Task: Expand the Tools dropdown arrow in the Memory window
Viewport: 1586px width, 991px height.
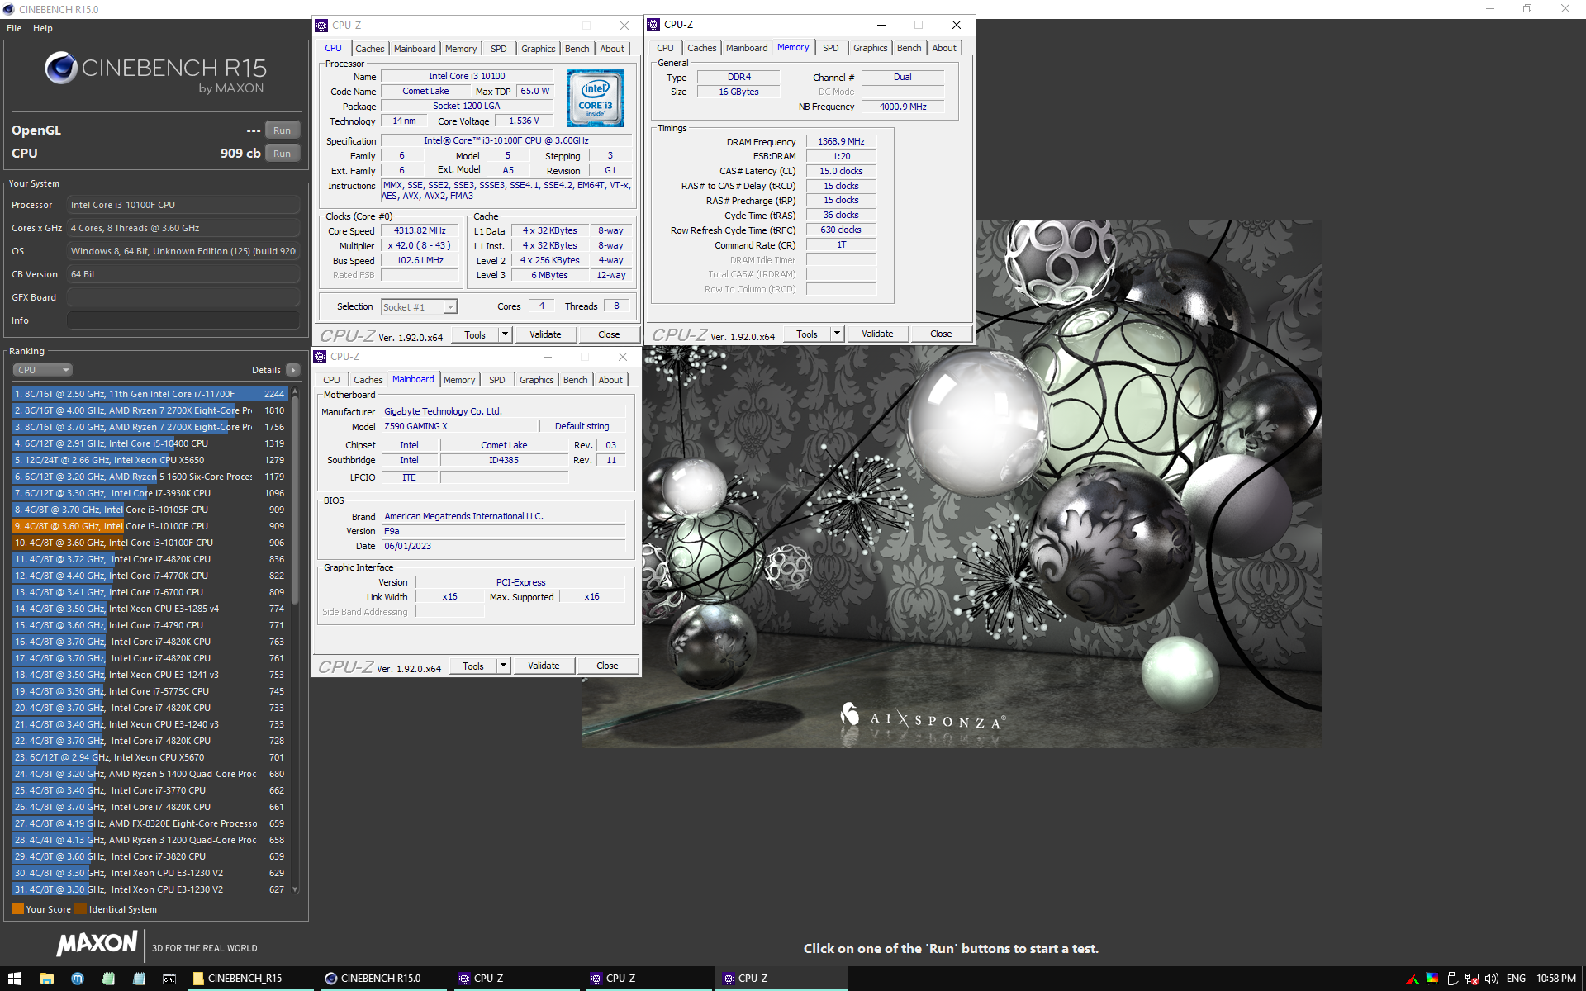Action: (x=837, y=334)
